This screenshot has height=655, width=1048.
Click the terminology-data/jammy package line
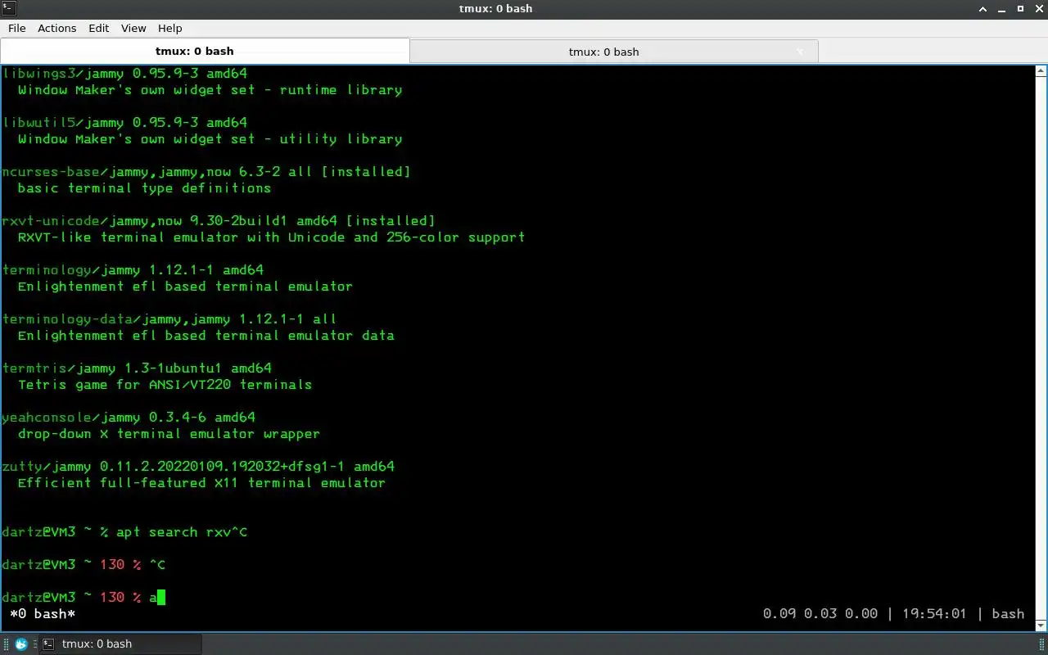[169, 318]
